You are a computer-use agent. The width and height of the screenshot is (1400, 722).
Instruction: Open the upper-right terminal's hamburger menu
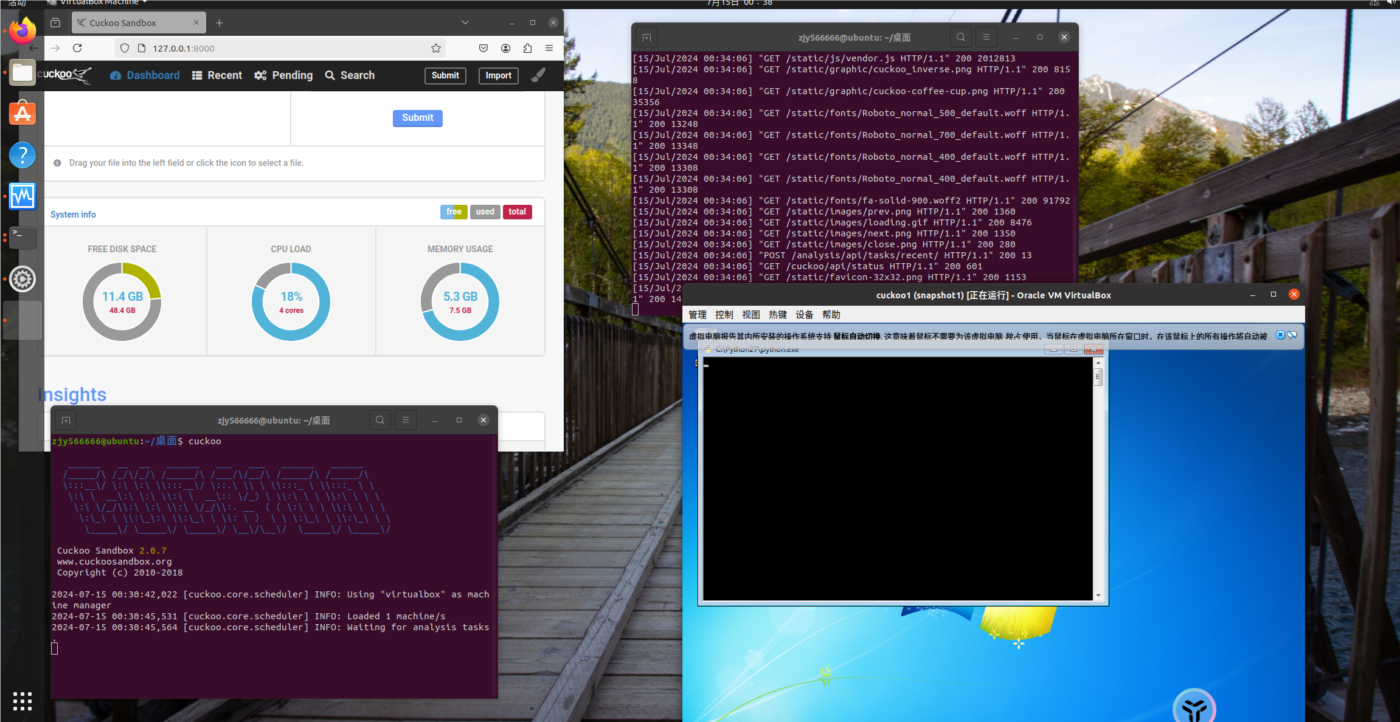[986, 37]
